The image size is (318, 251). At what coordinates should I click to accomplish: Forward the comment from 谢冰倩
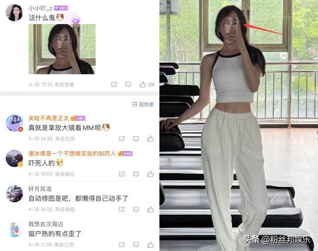pos(122,174)
